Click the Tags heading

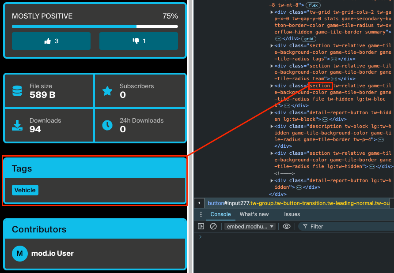[x=22, y=168]
